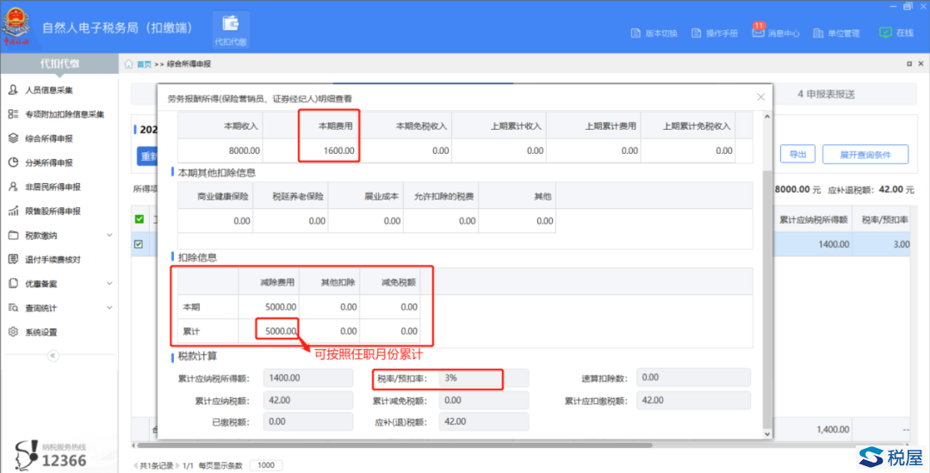
Task: Click the 每页显示条数 input field
Action: coord(266,464)
